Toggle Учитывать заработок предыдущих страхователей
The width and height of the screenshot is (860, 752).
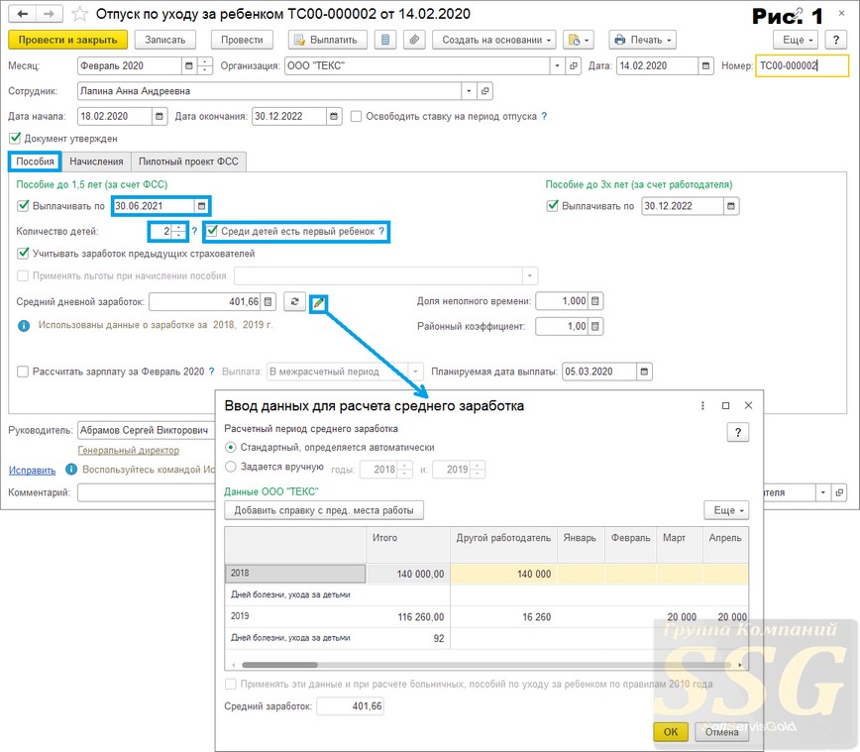(23, 254)
